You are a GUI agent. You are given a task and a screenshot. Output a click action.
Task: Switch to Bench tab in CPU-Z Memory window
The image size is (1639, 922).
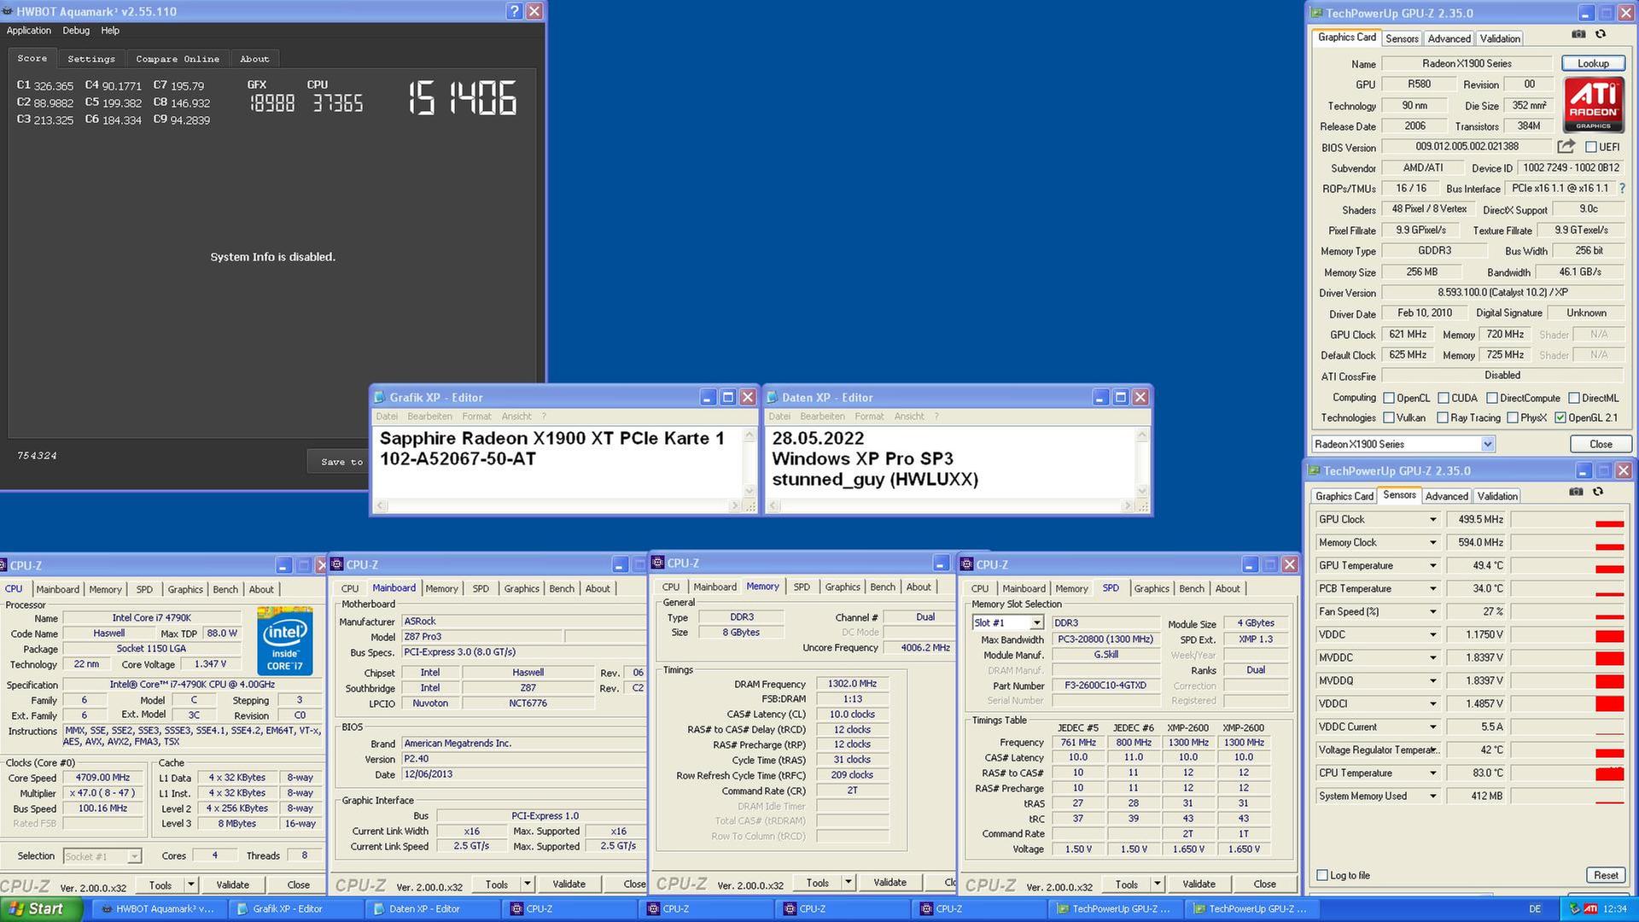[883, 587]
